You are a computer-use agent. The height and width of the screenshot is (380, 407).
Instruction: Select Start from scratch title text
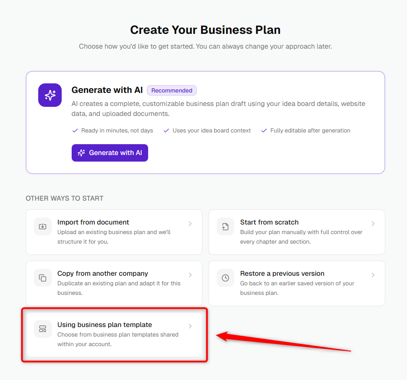[x=269, y=222]
